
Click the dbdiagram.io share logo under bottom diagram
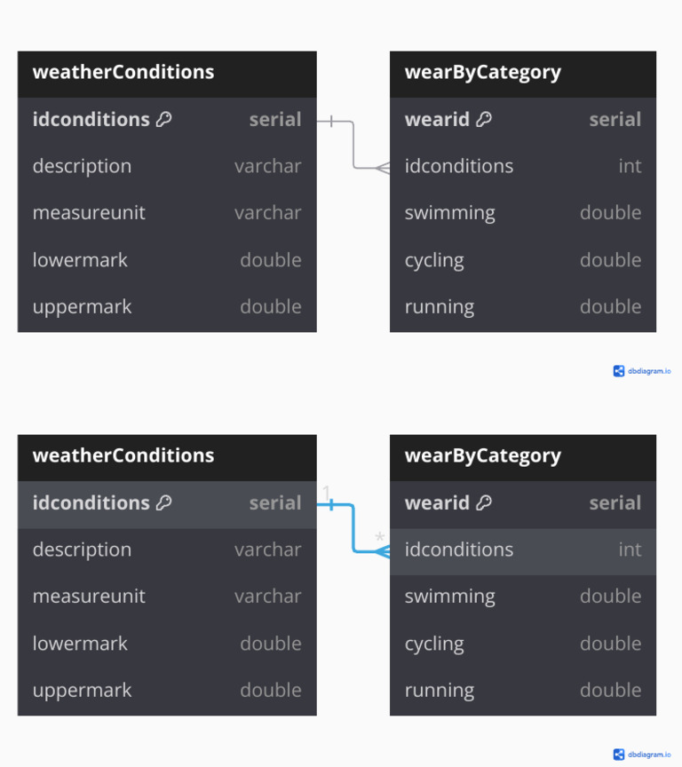coord(618,755)
